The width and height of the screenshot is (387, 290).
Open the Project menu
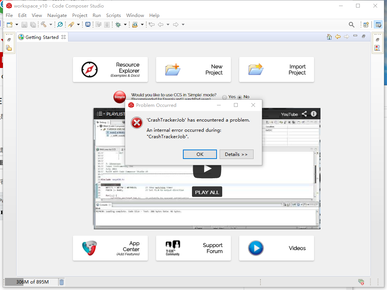pyautogui.click(x=80, y=15)
